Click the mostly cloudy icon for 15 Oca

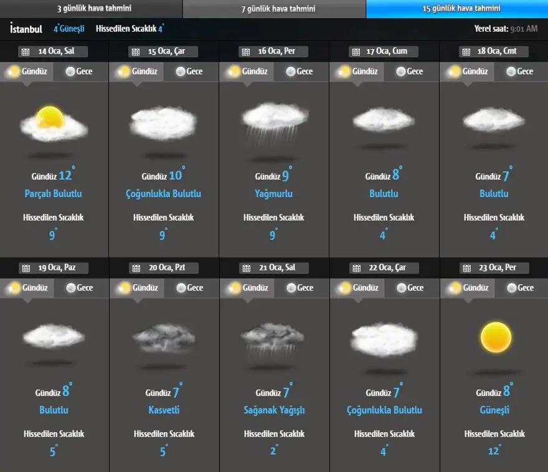coord(164,123)
